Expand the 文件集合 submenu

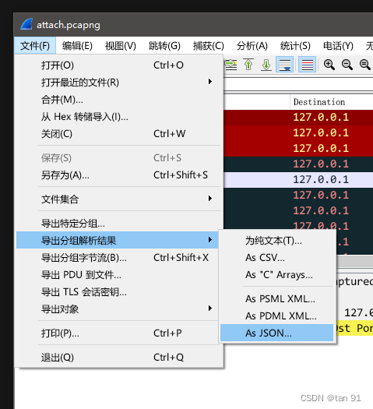tap(118, 199)
